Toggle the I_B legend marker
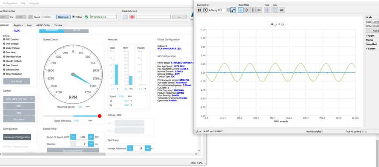Image resolution: width=379 pixels, height=167 pixels. [280, 25]
